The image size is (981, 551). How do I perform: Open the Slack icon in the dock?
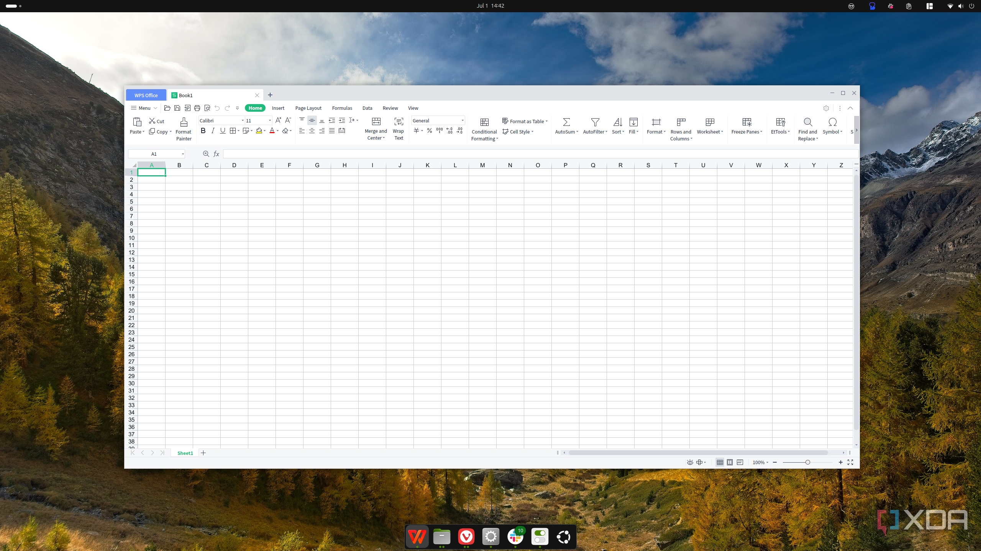[515, 536]
